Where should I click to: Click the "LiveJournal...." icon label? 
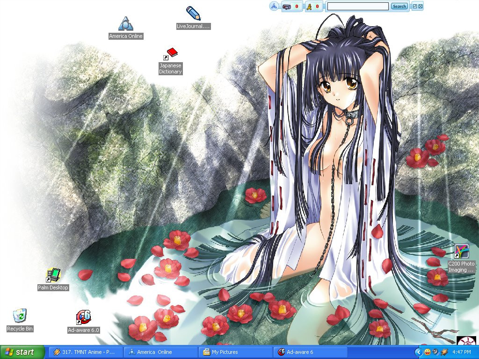[x=193, y=26]
